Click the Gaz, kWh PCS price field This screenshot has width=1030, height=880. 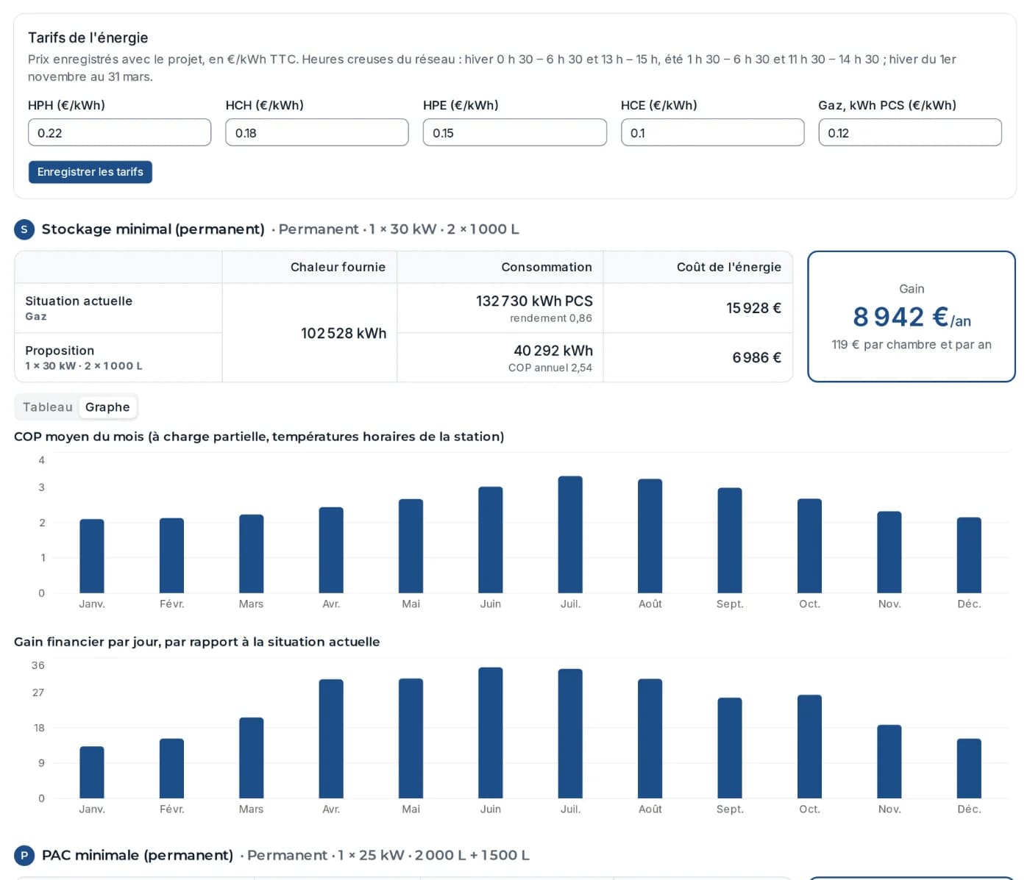[910, 132]
